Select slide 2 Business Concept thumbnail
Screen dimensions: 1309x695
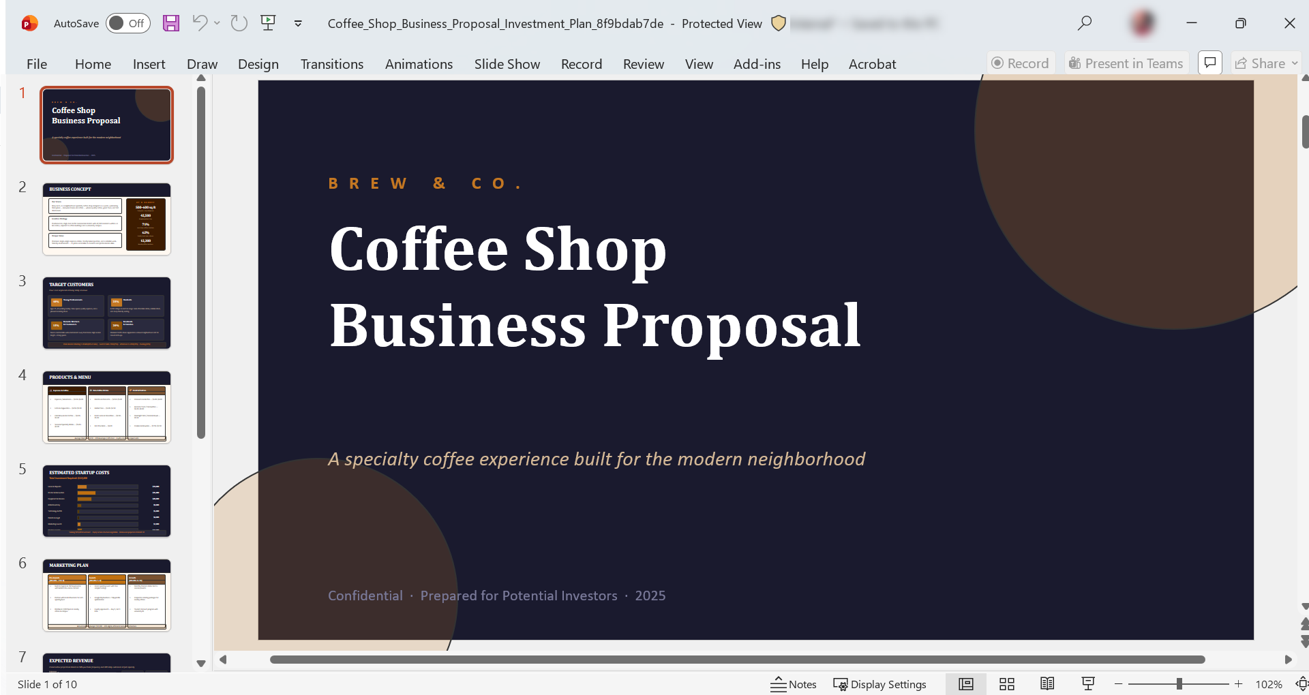pos(106,219)
